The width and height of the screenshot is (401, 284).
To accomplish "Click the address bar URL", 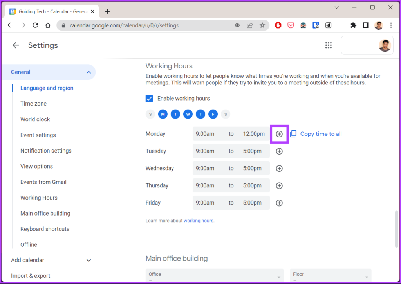I will pyautogui.click(x=124, y=25).
